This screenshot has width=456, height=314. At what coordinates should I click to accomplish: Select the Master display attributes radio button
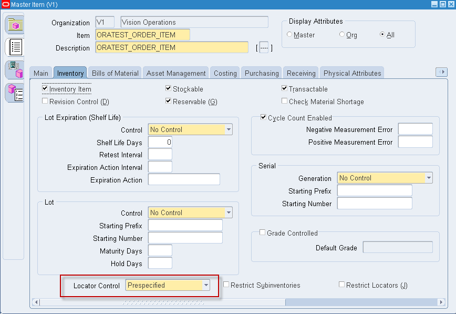pos(290,34)
